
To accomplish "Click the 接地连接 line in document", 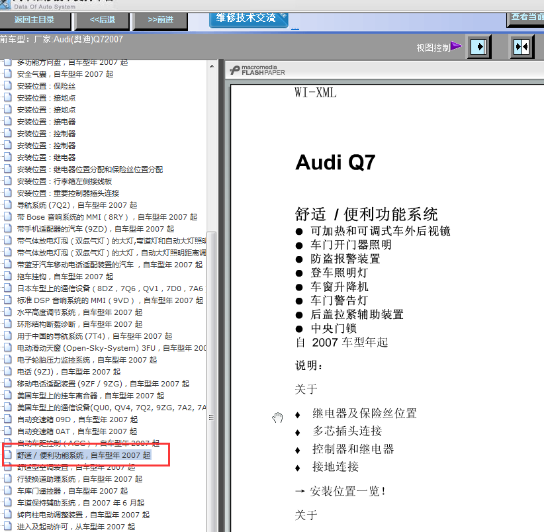I will [335, 466].
